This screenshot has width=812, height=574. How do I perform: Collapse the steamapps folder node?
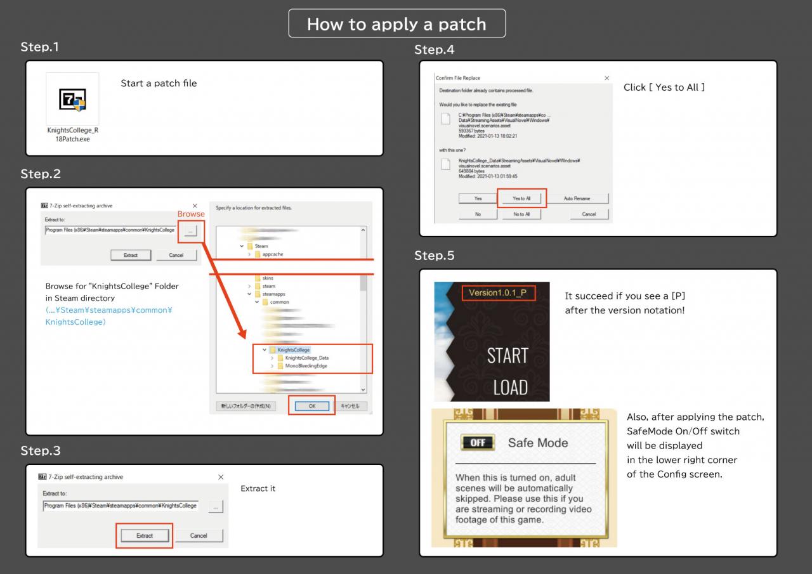(249, 294)
